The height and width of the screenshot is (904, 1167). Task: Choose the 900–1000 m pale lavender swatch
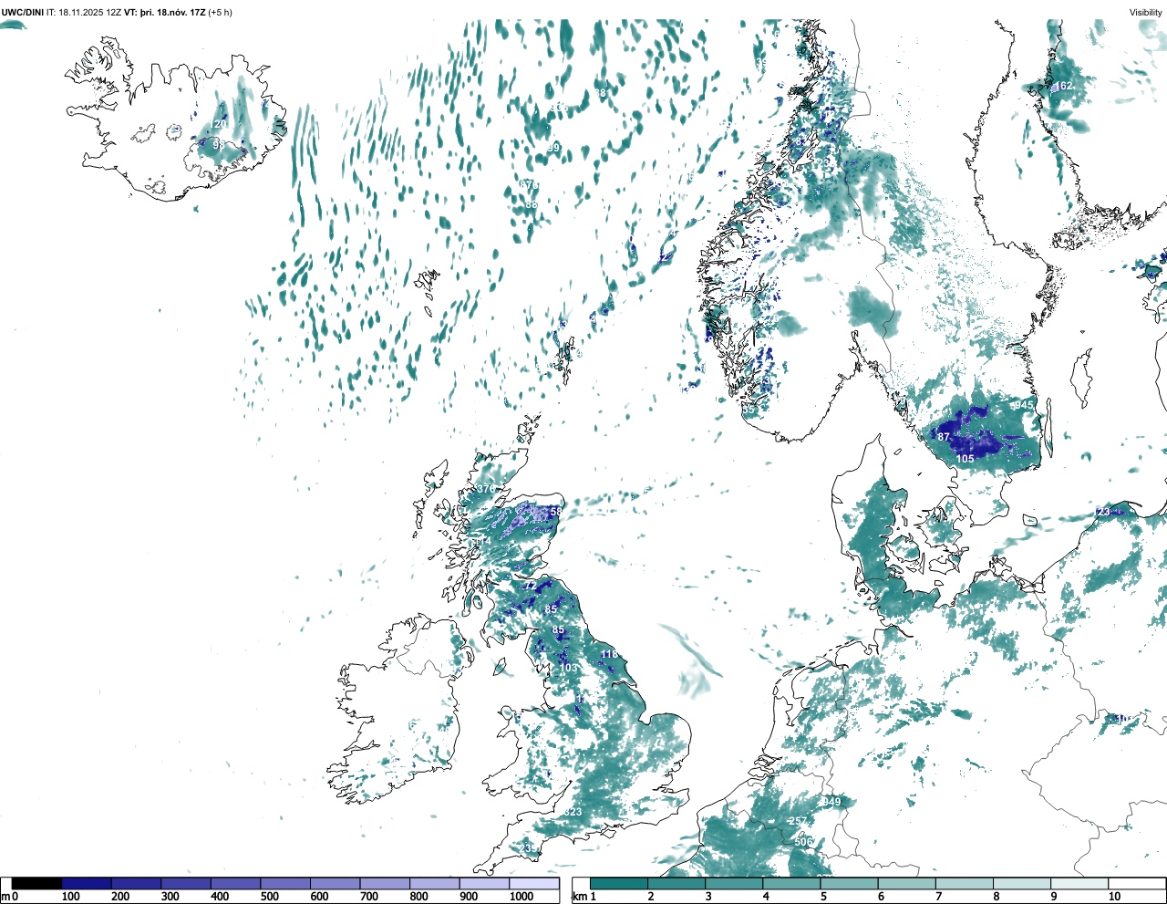[484, 884]
